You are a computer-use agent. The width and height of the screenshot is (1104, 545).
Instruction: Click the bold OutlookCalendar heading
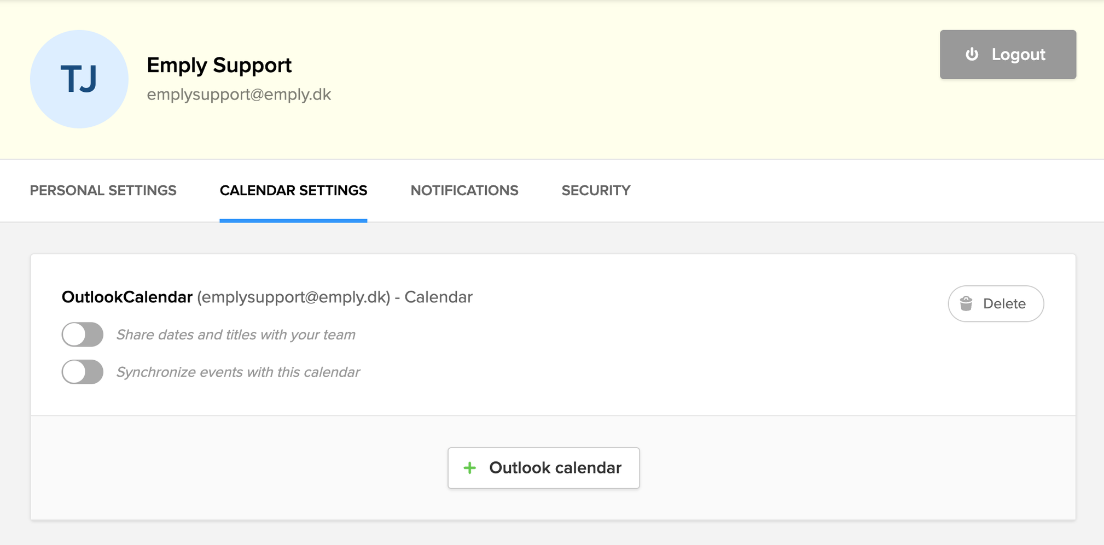[x=127, y=297]
